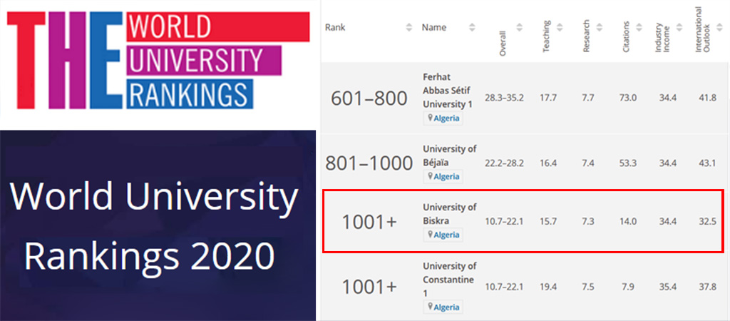Sort table by Rank column arrows
730x321 pixels.
click(409, 28)
